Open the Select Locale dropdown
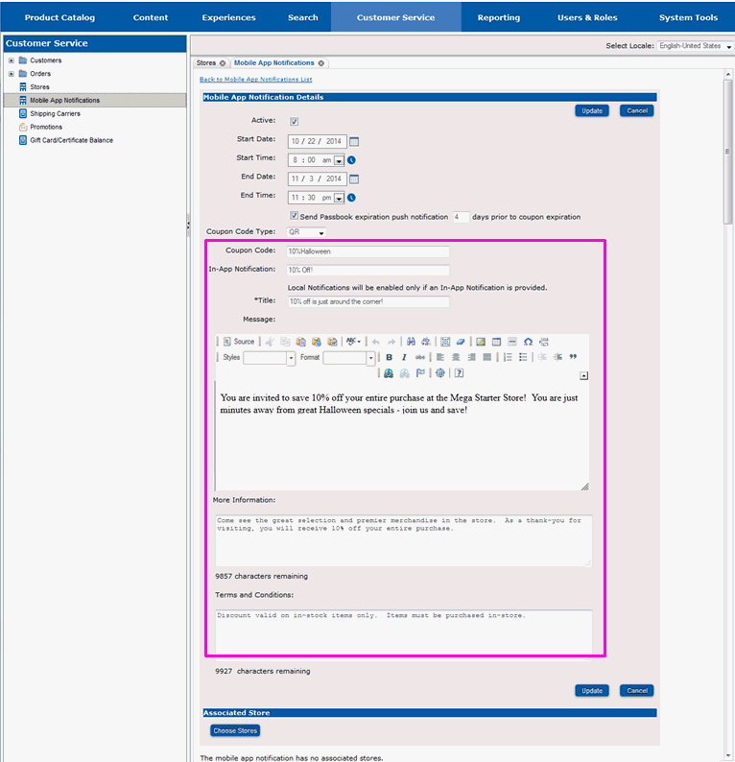The width and height of the screenshot is (735, 762). (695, 46)
